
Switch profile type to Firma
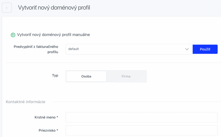(x=126, y=76)
